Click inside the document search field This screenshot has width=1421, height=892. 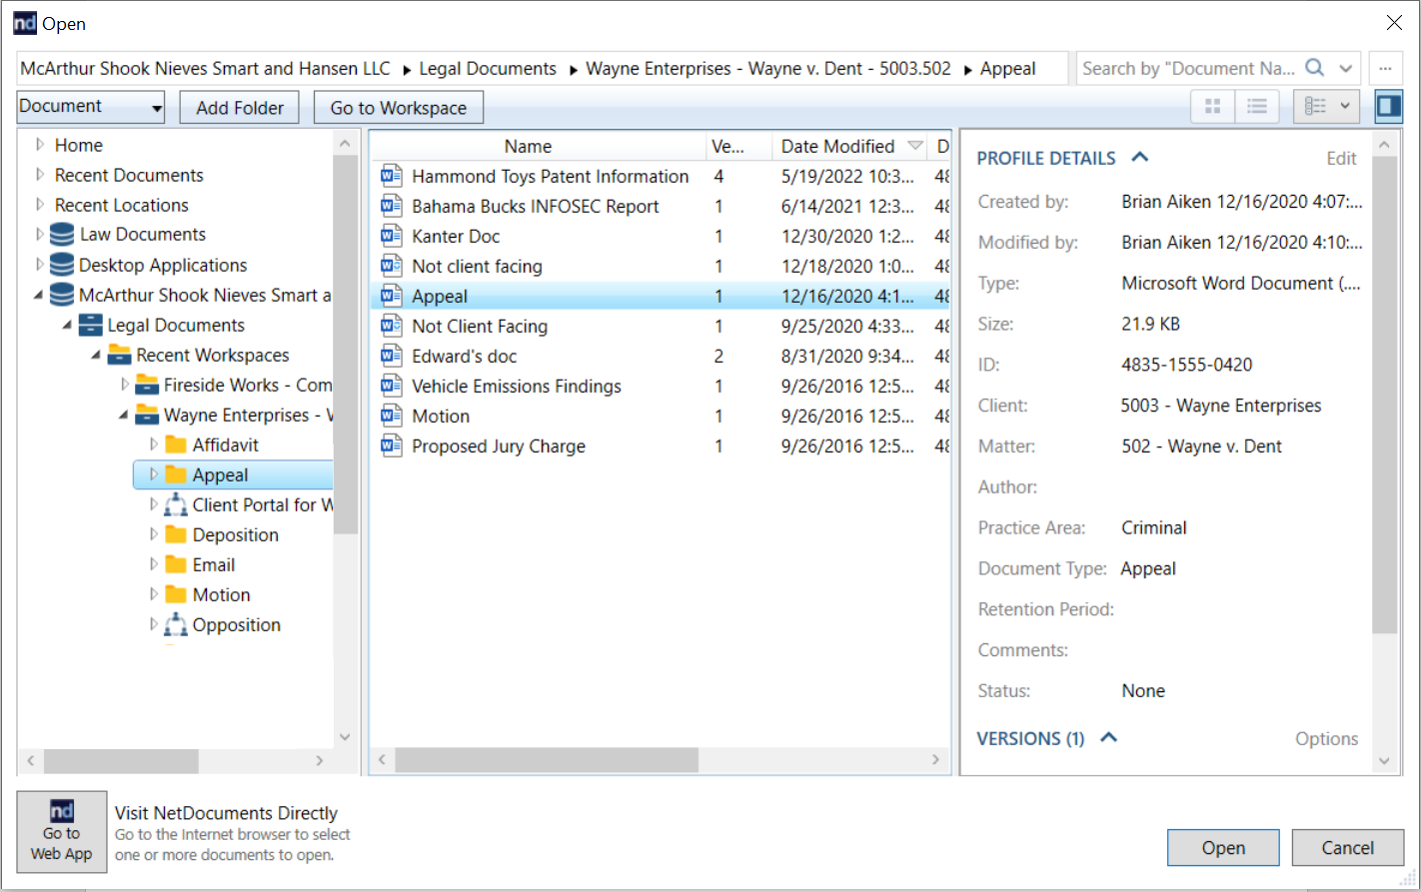pos(1179,68)
